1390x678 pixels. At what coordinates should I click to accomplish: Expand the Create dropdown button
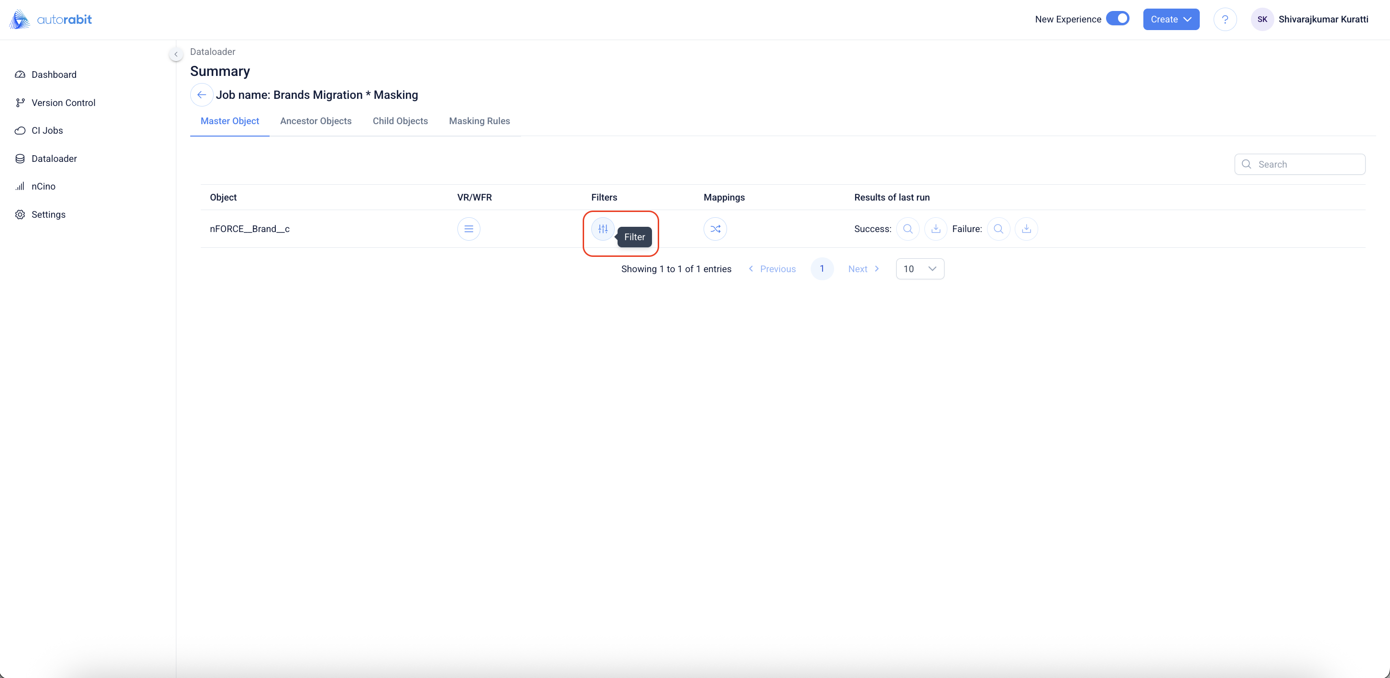click(1171, 20)
